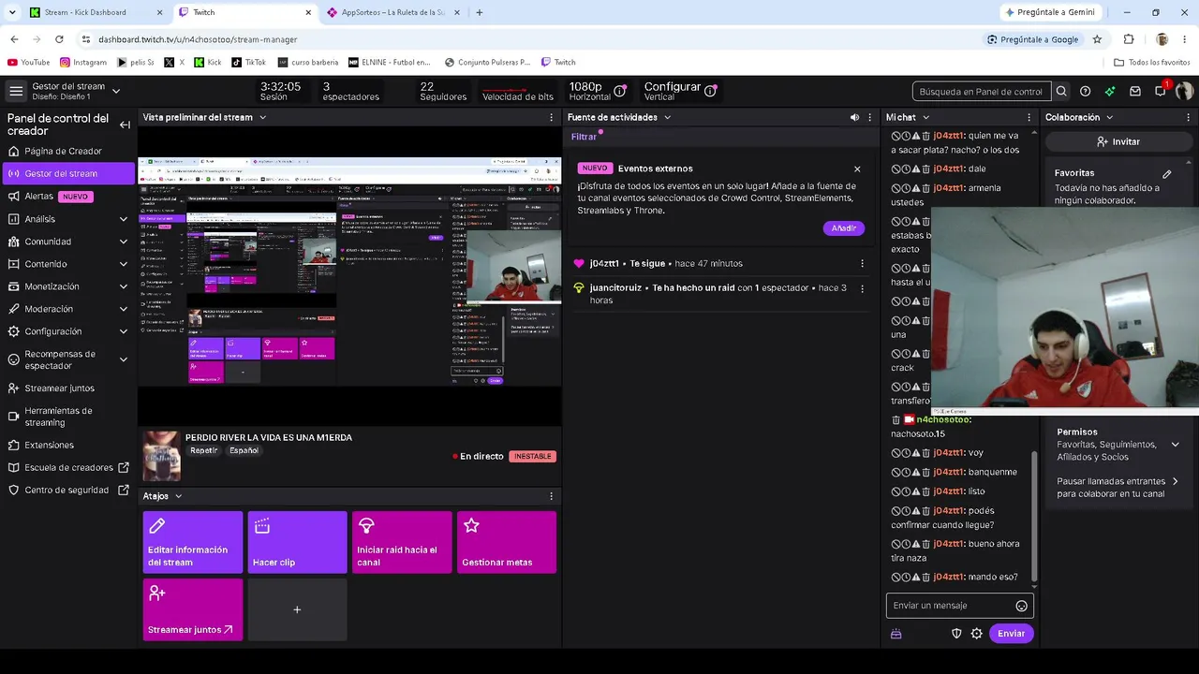
Task: Expand the Mi chat panel dropdown
Action: tap(925, 118)
